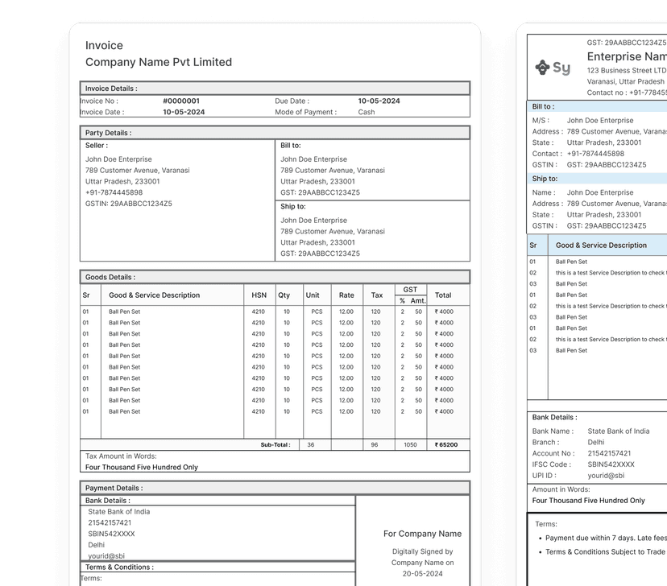
Task: Click the Goods Details section header
Action: coord(275,277)
